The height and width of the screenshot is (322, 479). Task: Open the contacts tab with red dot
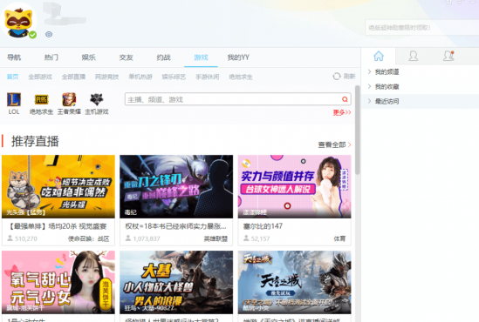(448, 56)
